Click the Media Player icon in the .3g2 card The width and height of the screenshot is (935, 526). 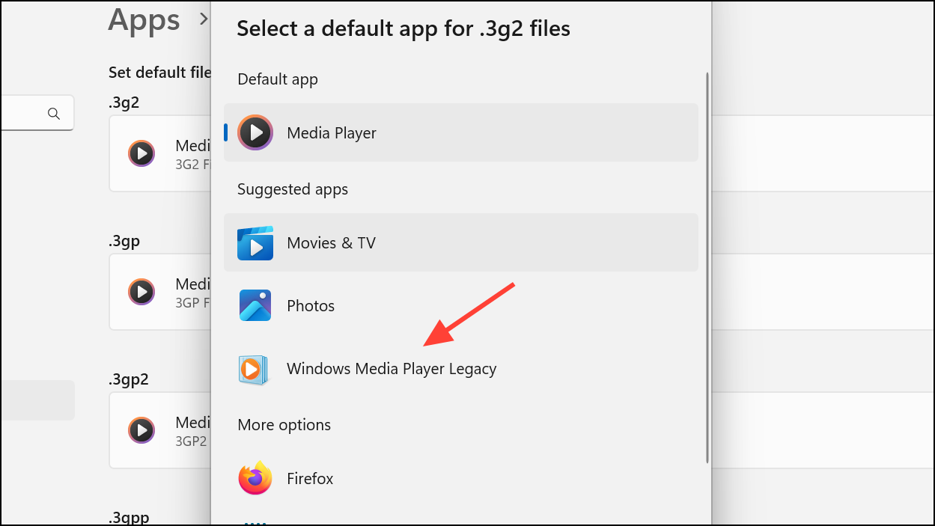[x=141, y=153]
